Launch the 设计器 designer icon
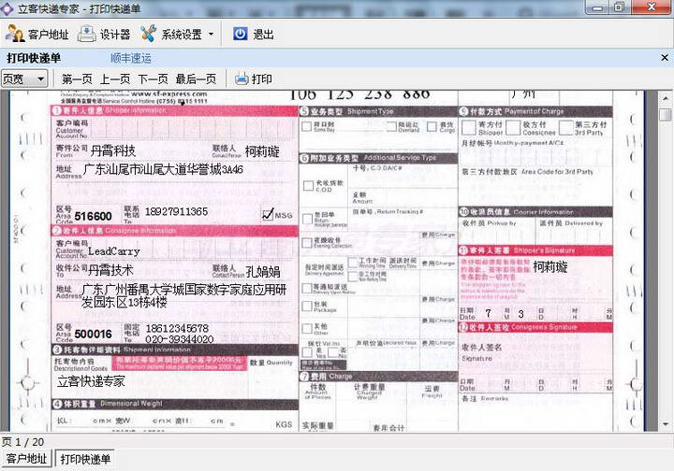Viewport: 674px width, 471px height. [86, 34]
